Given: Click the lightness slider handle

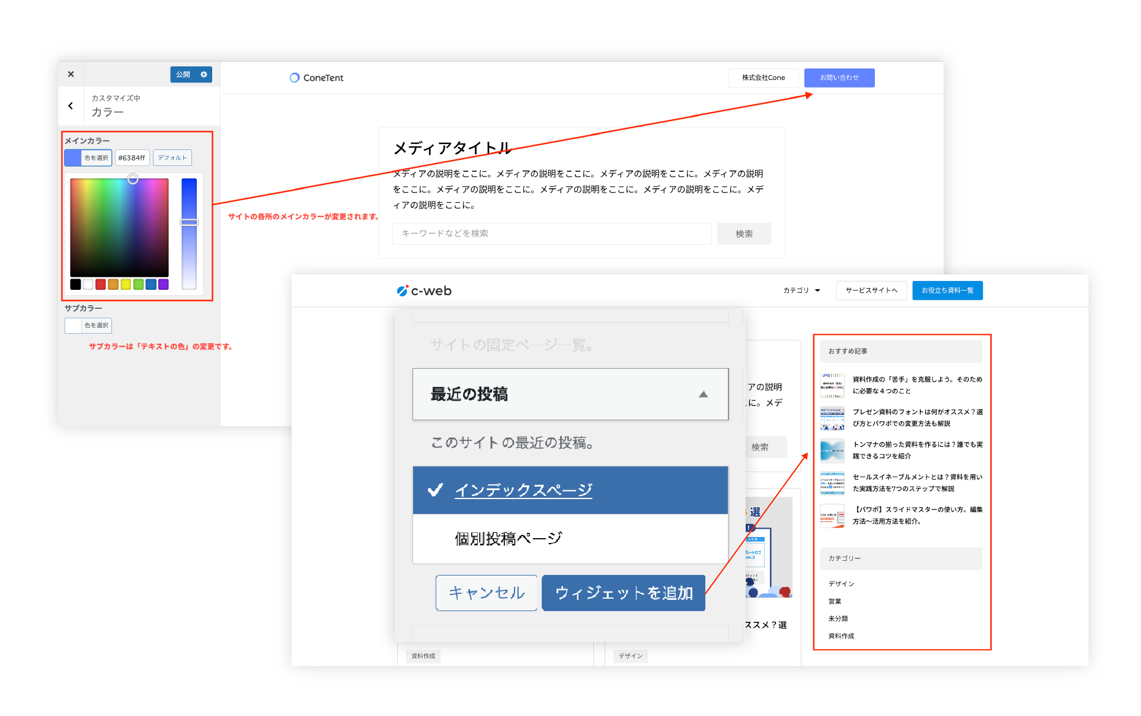Looking at the screenshot, I should 189,223.
